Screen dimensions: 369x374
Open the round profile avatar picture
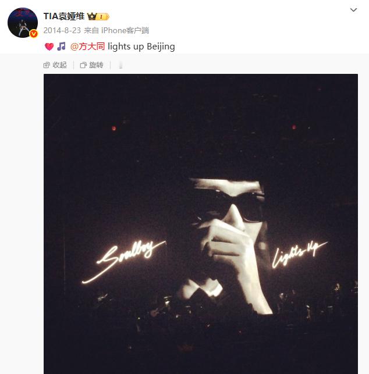coord(23,23)
